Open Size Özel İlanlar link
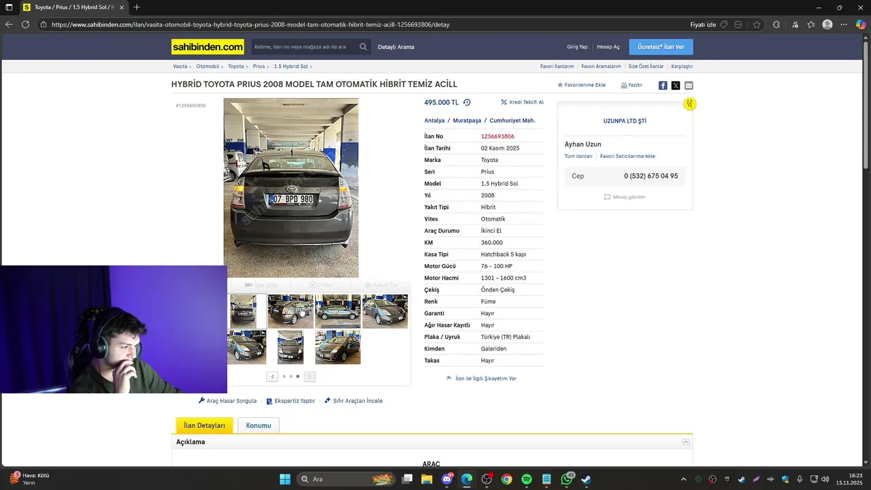The height and width of the screenshot is (490, 871). (x=646, y=67)
